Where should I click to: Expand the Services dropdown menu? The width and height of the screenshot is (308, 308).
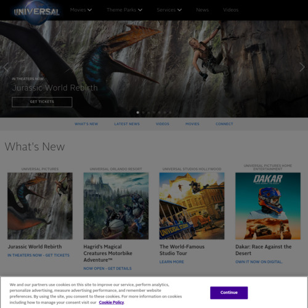pyautogui.click(x=169, y=10)
